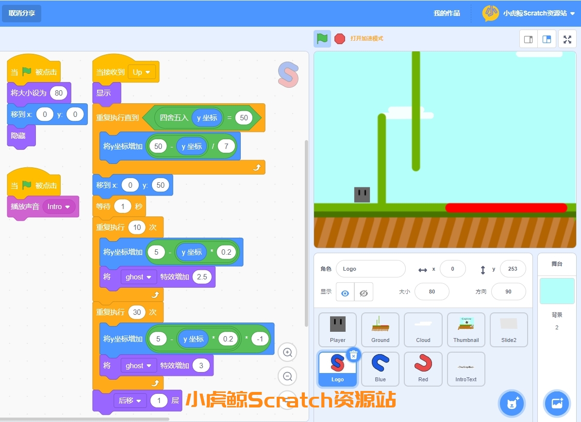Select the Slide2 sprite

(509, 330)
